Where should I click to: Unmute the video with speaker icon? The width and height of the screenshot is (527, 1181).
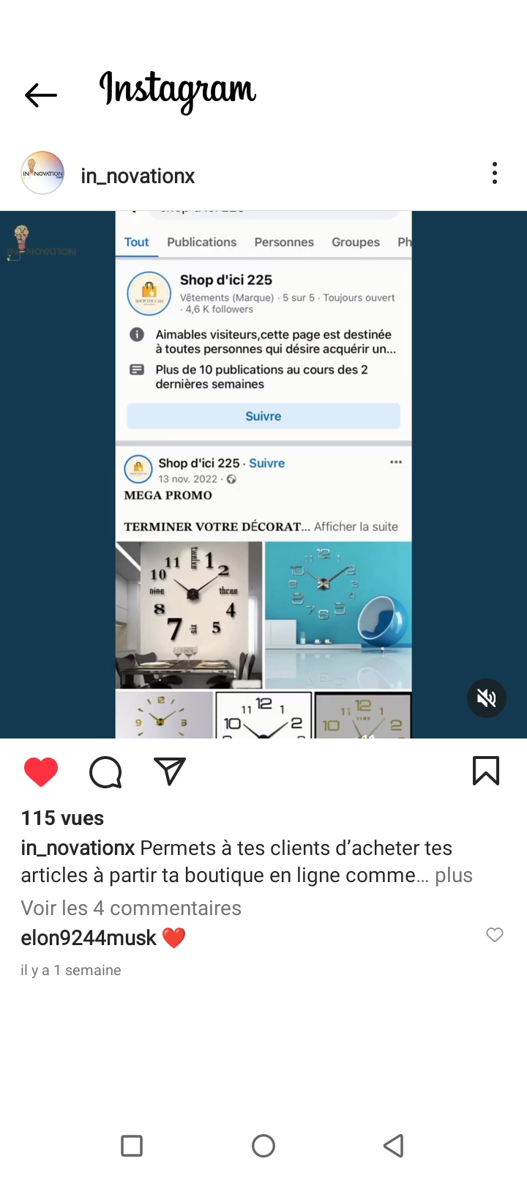click(x=487, y=699)
